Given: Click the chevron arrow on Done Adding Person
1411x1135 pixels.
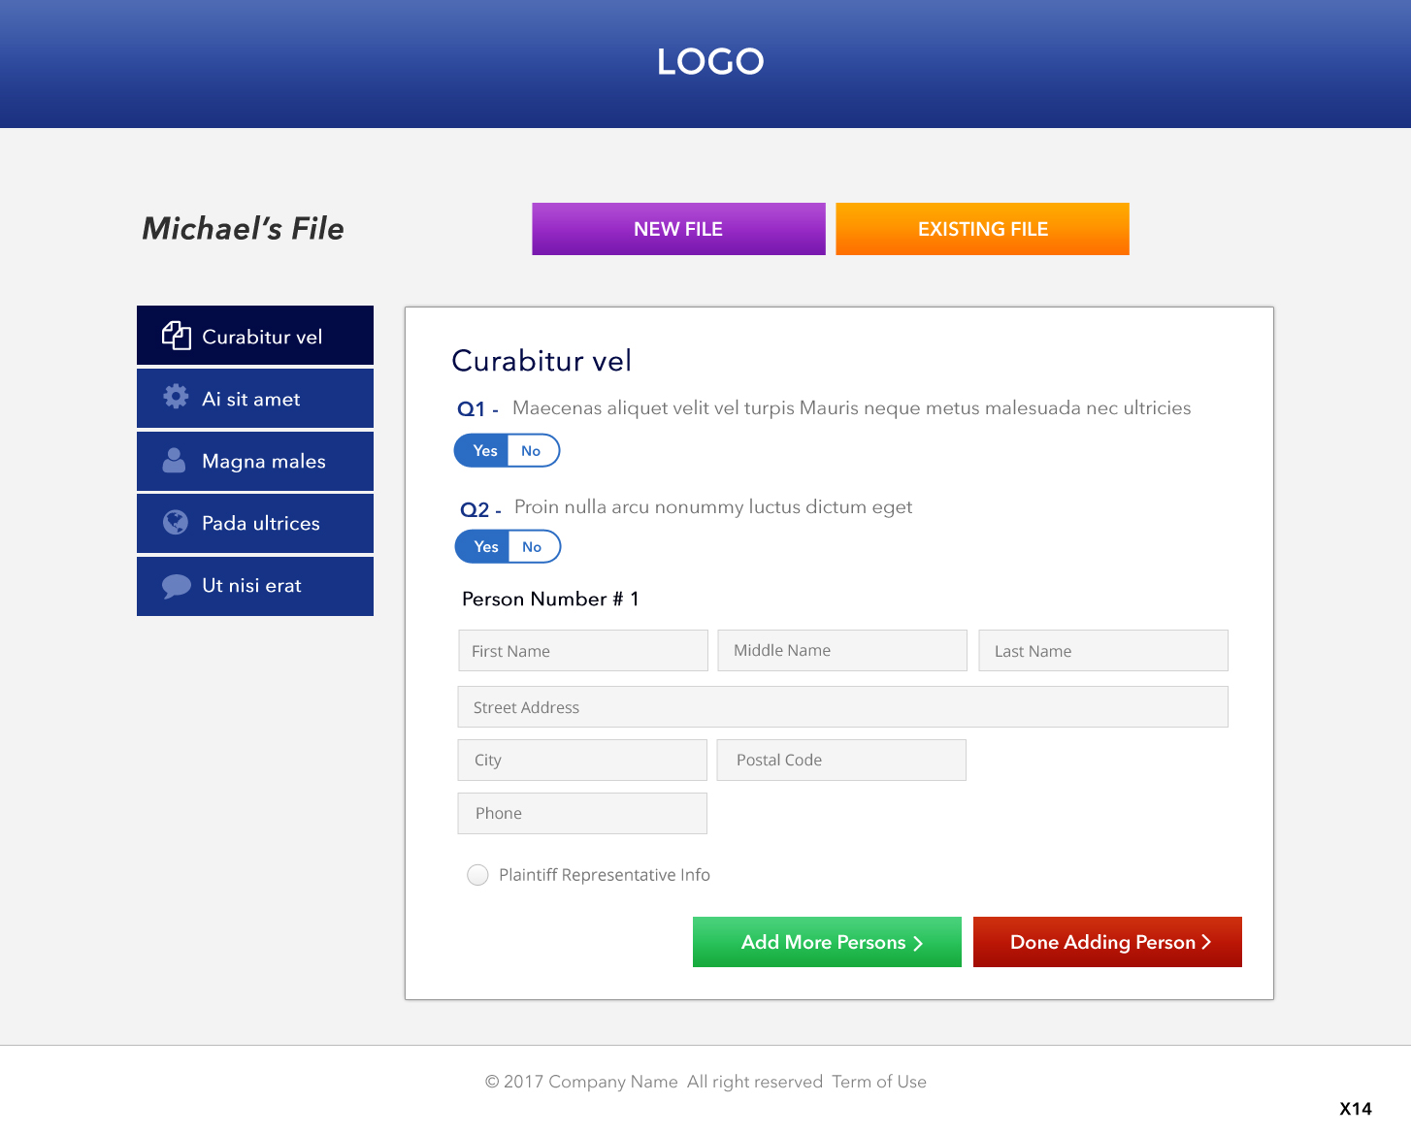Looking at the screenshot, I should click(x=1206, y=942).
